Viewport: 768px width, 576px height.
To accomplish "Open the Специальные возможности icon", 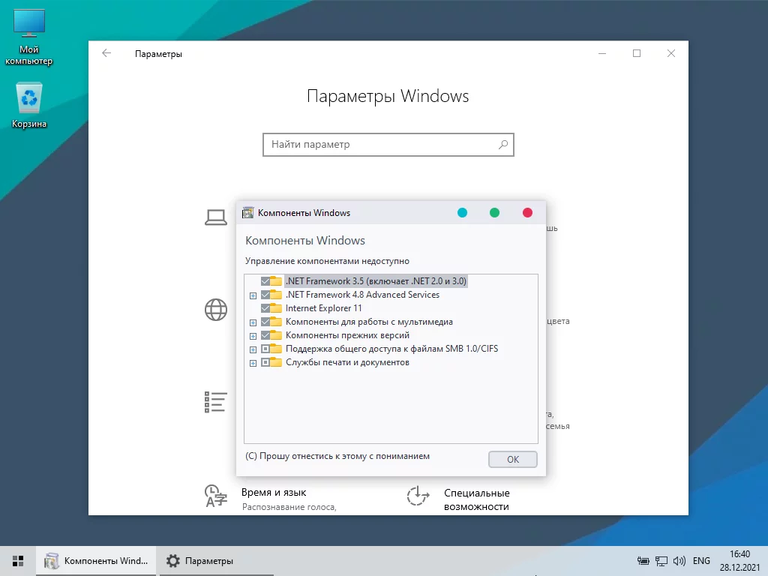I will coord(418,496).
